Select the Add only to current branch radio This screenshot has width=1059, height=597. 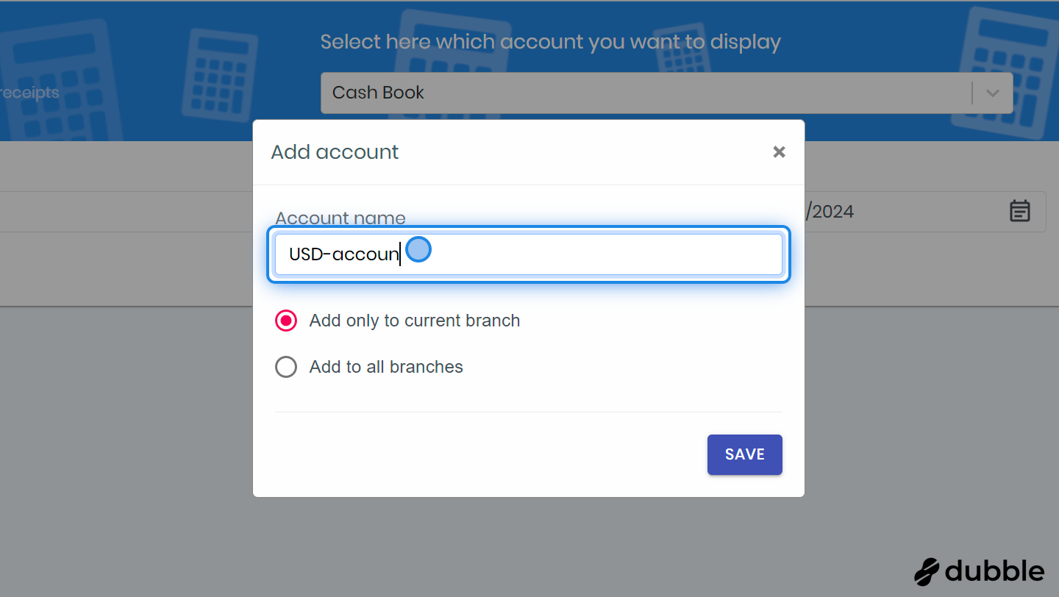coord(286,321)
